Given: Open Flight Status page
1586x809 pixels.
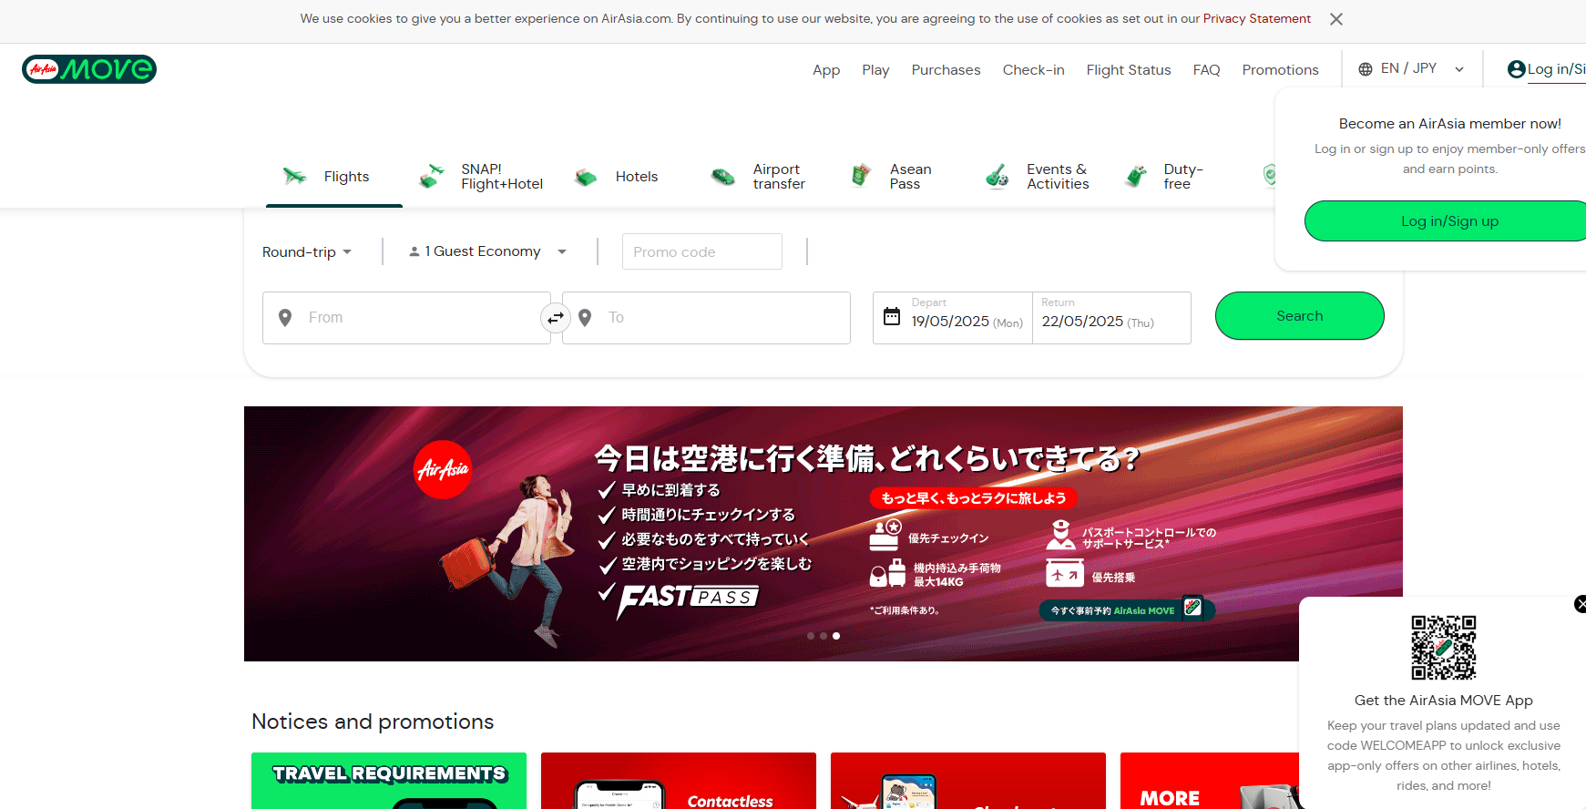Looking at the screenshot, I should (1129, 70).
